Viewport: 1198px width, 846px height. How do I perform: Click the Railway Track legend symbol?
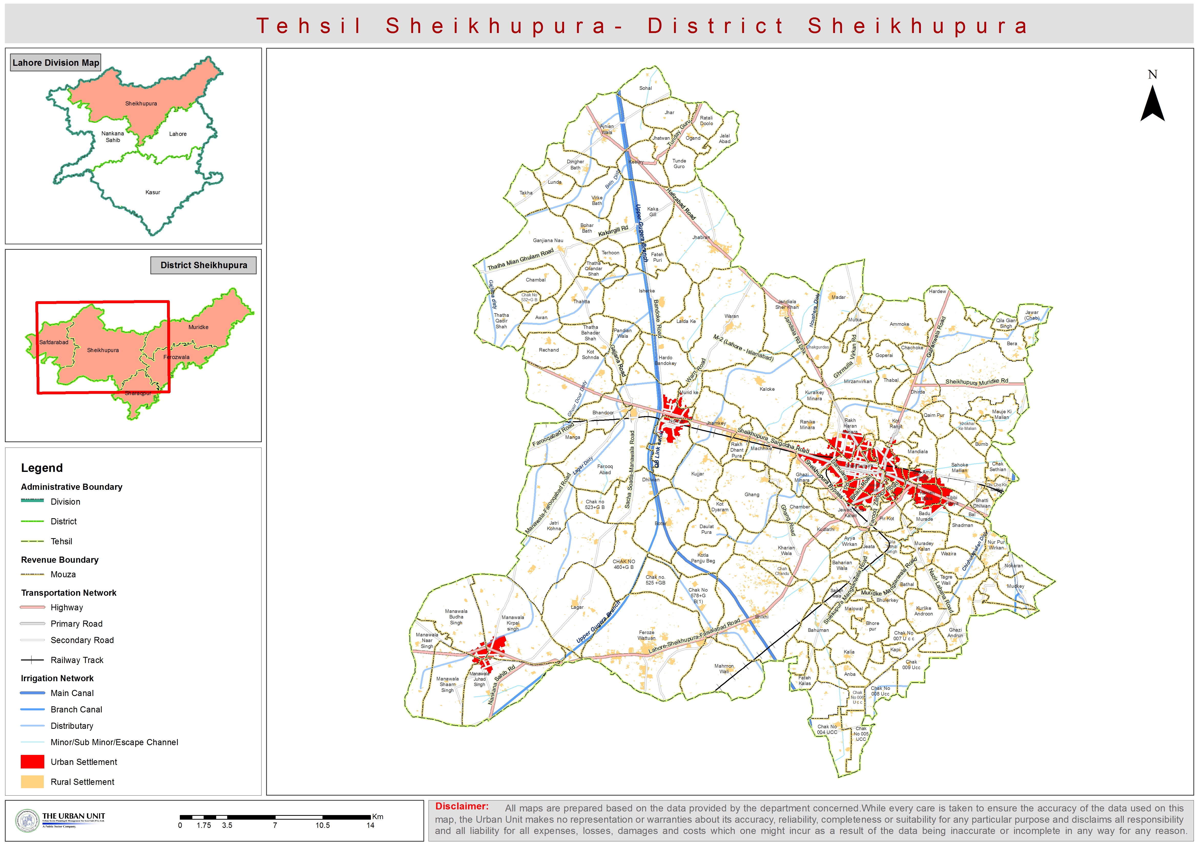[32, 660]
